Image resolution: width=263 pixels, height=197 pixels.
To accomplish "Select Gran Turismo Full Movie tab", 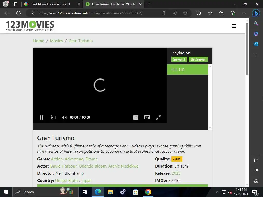I will coord(113,4).
